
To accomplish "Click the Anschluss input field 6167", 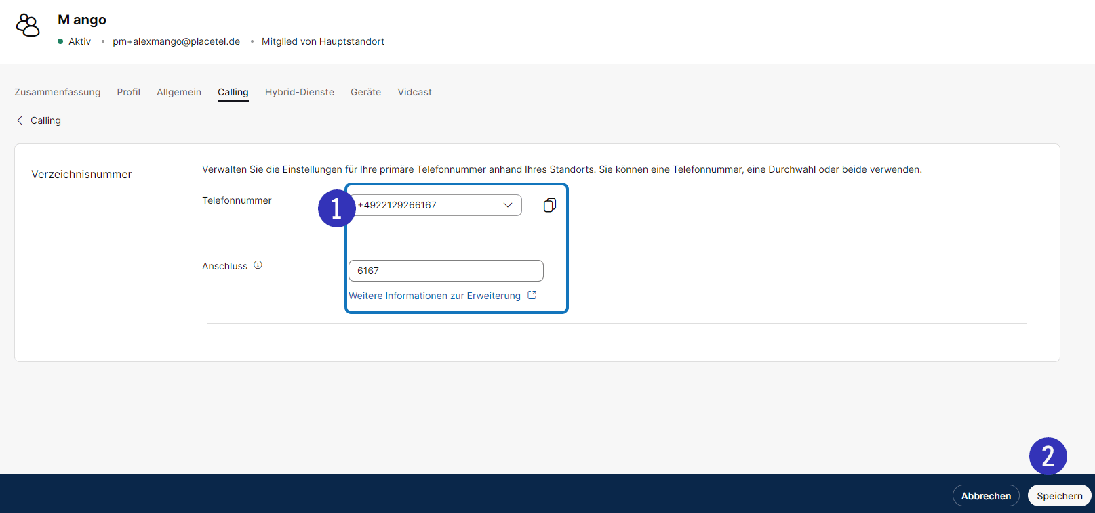I will tap(446, 271).
